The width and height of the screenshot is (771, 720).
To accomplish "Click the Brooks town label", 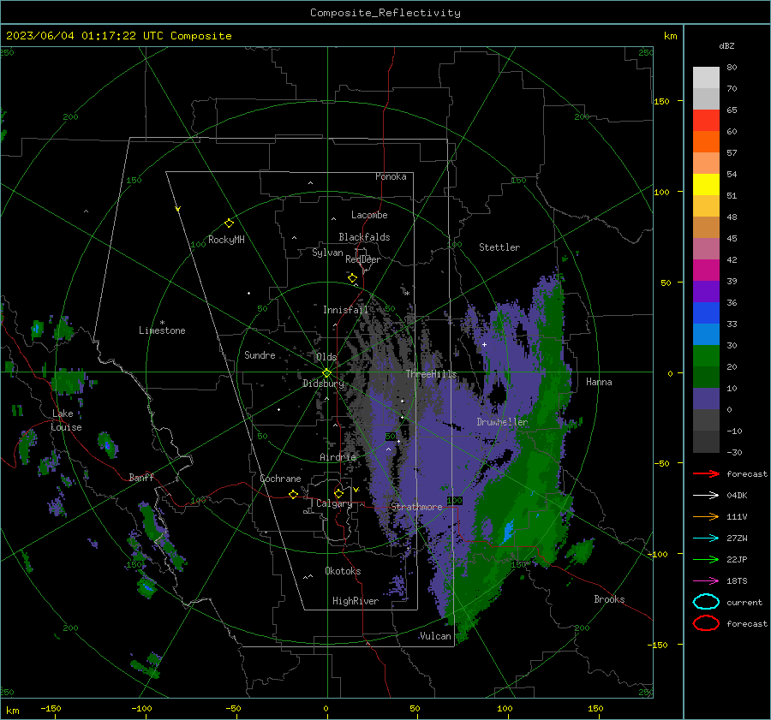I will coord(609,599).
